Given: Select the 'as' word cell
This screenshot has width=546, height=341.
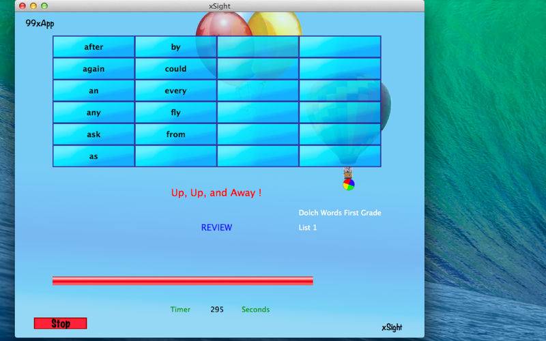Looking at the screenshot, I should click(x=94, y=156).
